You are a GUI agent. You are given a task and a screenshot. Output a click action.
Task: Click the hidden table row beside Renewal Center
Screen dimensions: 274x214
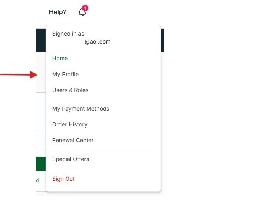[41, 139]
